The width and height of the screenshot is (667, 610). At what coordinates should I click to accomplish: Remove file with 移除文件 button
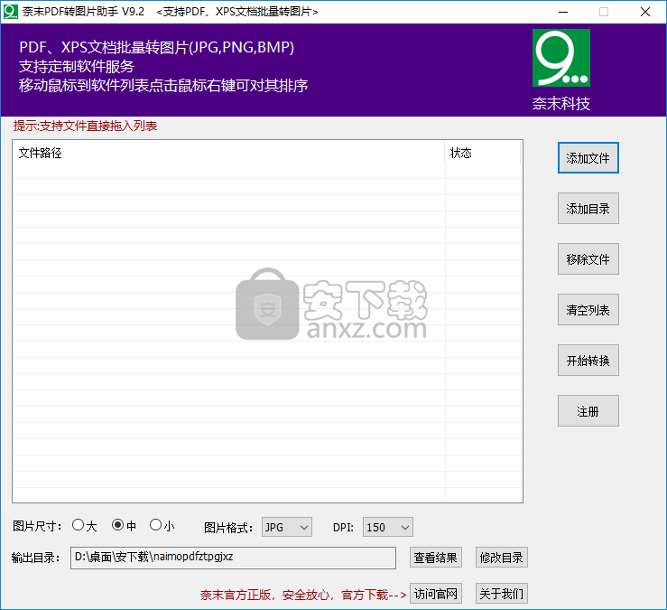pos(588,259)
